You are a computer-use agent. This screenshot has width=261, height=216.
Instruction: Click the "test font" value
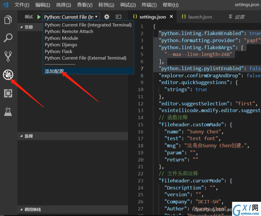pos(202,139)
